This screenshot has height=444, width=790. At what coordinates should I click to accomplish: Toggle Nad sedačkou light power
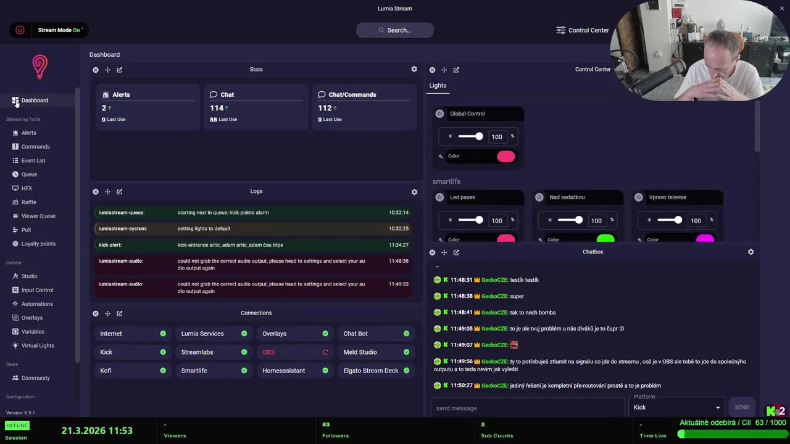(539, 197)
